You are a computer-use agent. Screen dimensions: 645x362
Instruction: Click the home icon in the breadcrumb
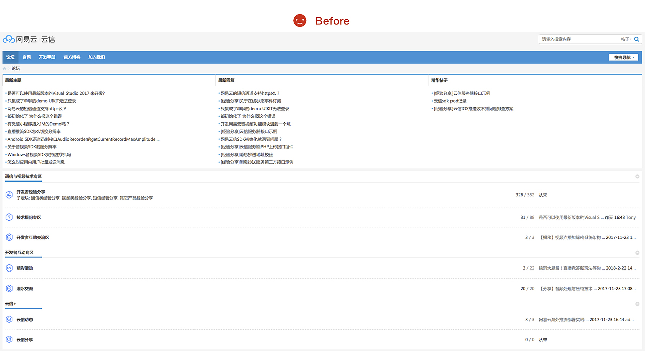pyautogui.click(x=5, y=68)
